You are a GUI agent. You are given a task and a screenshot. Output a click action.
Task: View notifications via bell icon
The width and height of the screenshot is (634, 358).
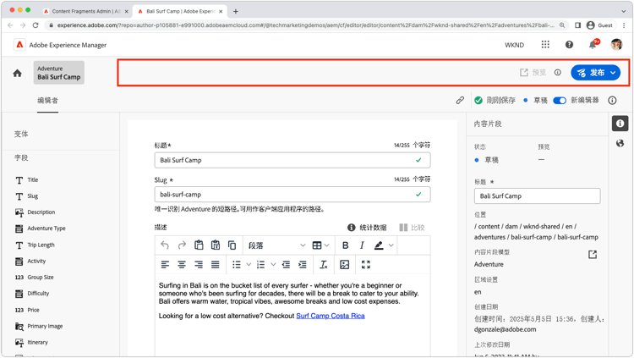point(593,45)
